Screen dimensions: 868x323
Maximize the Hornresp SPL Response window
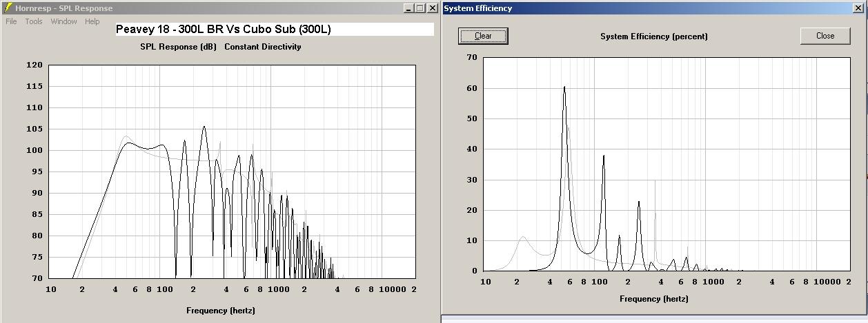tap(420, 8)
